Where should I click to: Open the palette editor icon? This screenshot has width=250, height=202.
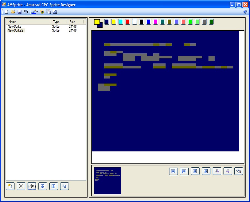(x=42, y=12)
